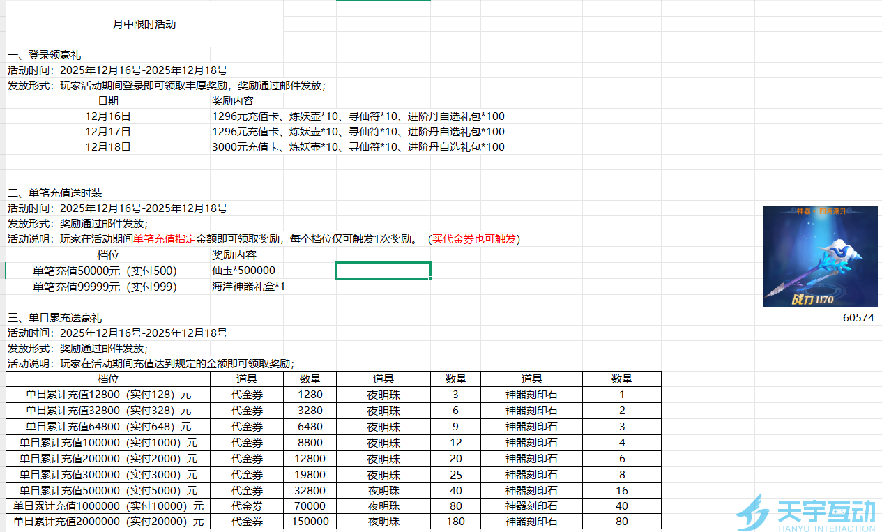Image resolution: width=882 pixels, height=532 pixels.
Task: Select the 单笔充值50000元 (实付500) cell
Action: pos(105,271)
